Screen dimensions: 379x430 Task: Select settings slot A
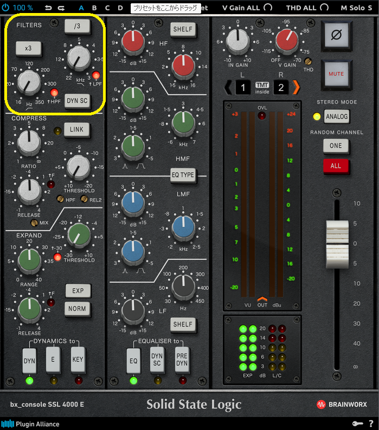tap(81, 8)
